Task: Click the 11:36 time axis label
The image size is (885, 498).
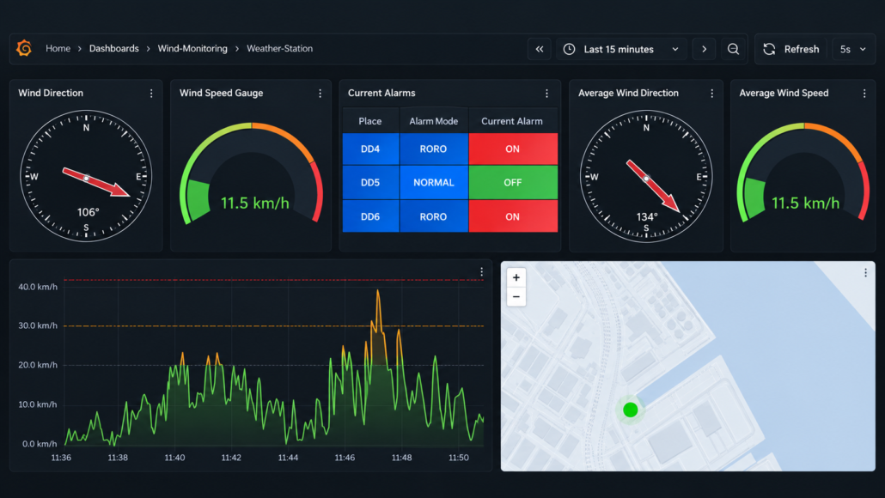Action: pyautogui.click(x=61, y=458)
